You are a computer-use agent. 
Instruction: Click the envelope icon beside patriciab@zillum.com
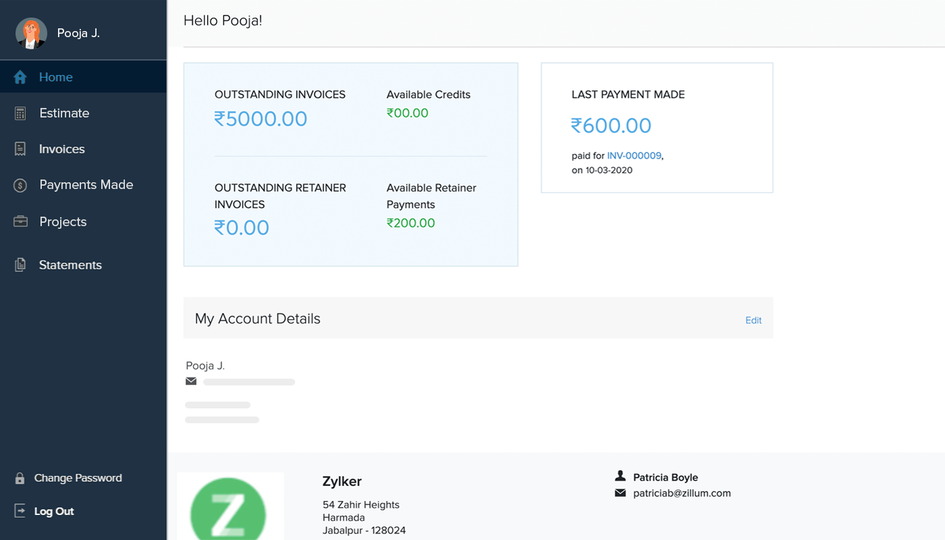pos(621,493)
